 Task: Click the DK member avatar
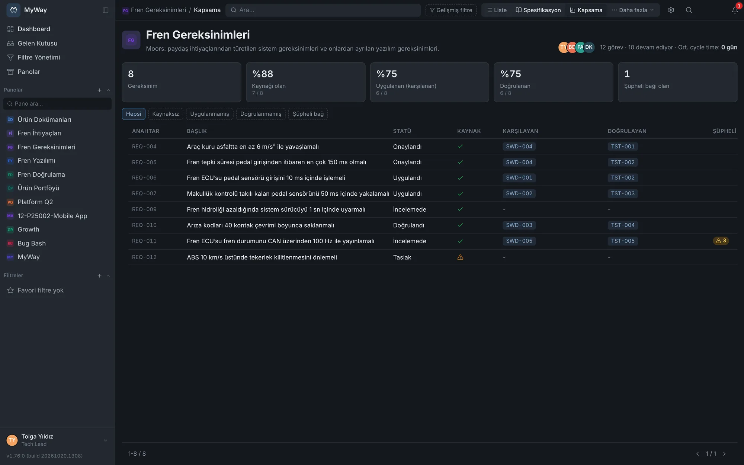click(x=589, y=47)
